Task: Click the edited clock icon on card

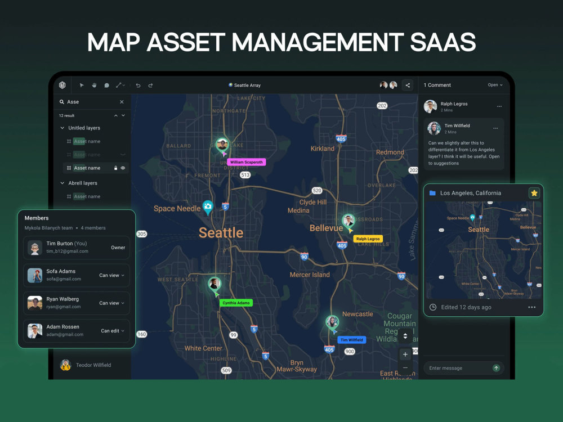Action: (433, 307)
